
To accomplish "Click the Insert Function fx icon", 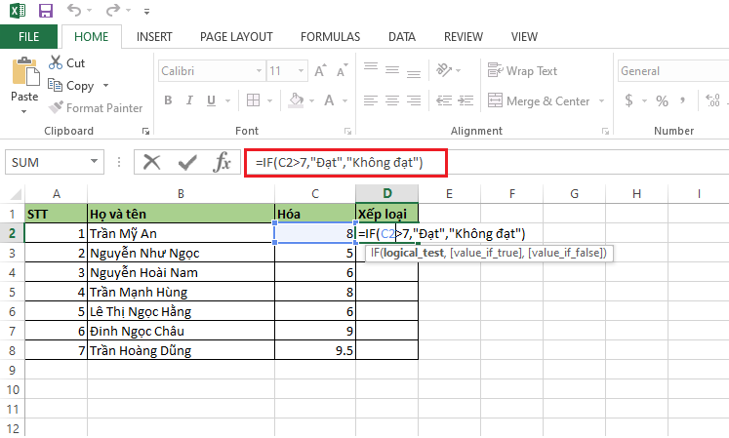I will coord(223,162).
